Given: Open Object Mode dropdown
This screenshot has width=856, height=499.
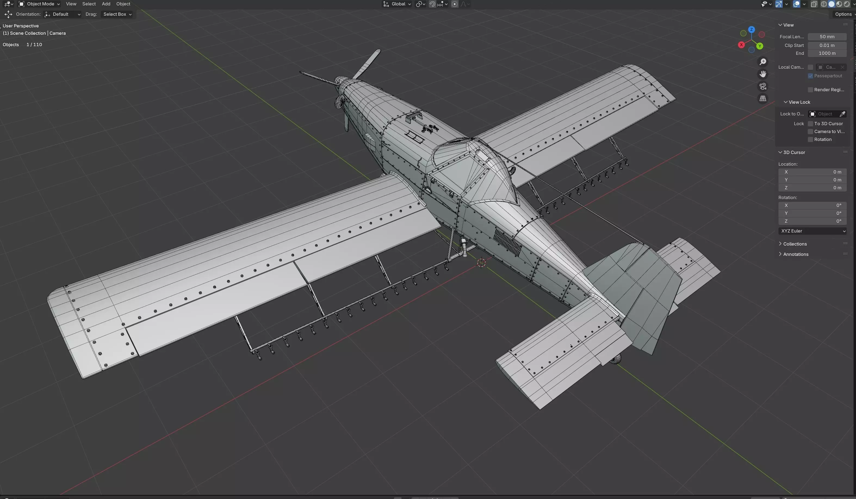Looking at the screenshot, I should (x=39, y=4).
